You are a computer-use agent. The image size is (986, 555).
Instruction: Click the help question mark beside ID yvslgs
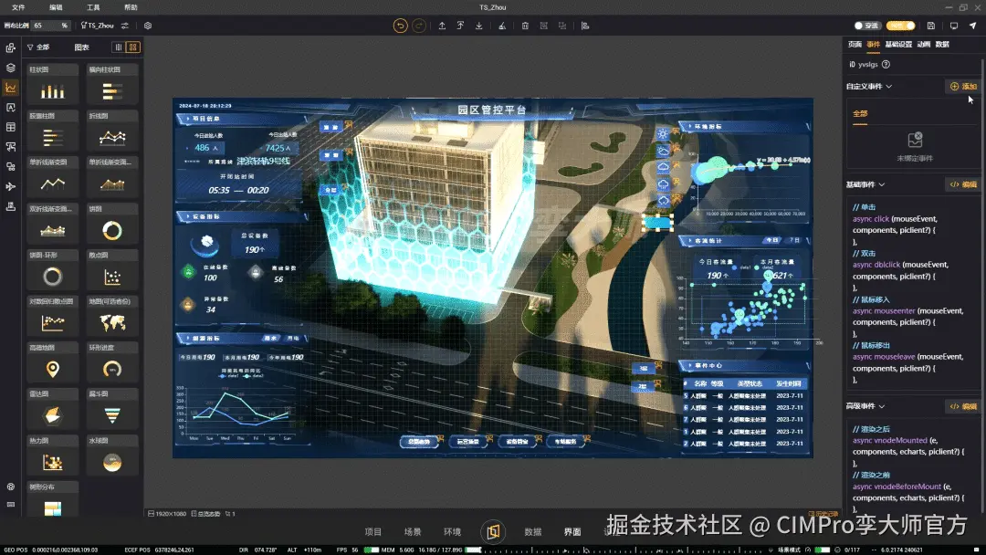[886, 64]
